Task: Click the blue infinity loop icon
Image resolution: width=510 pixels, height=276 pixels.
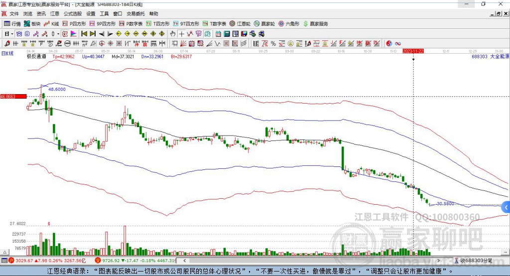Action: point(398,44)
